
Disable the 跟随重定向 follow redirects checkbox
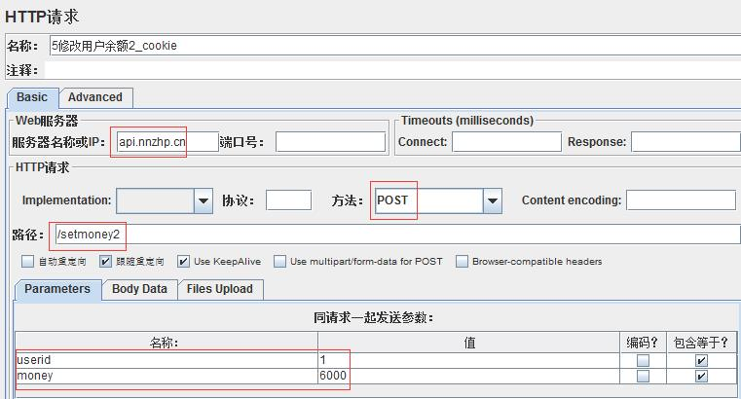tap(105, 261)
